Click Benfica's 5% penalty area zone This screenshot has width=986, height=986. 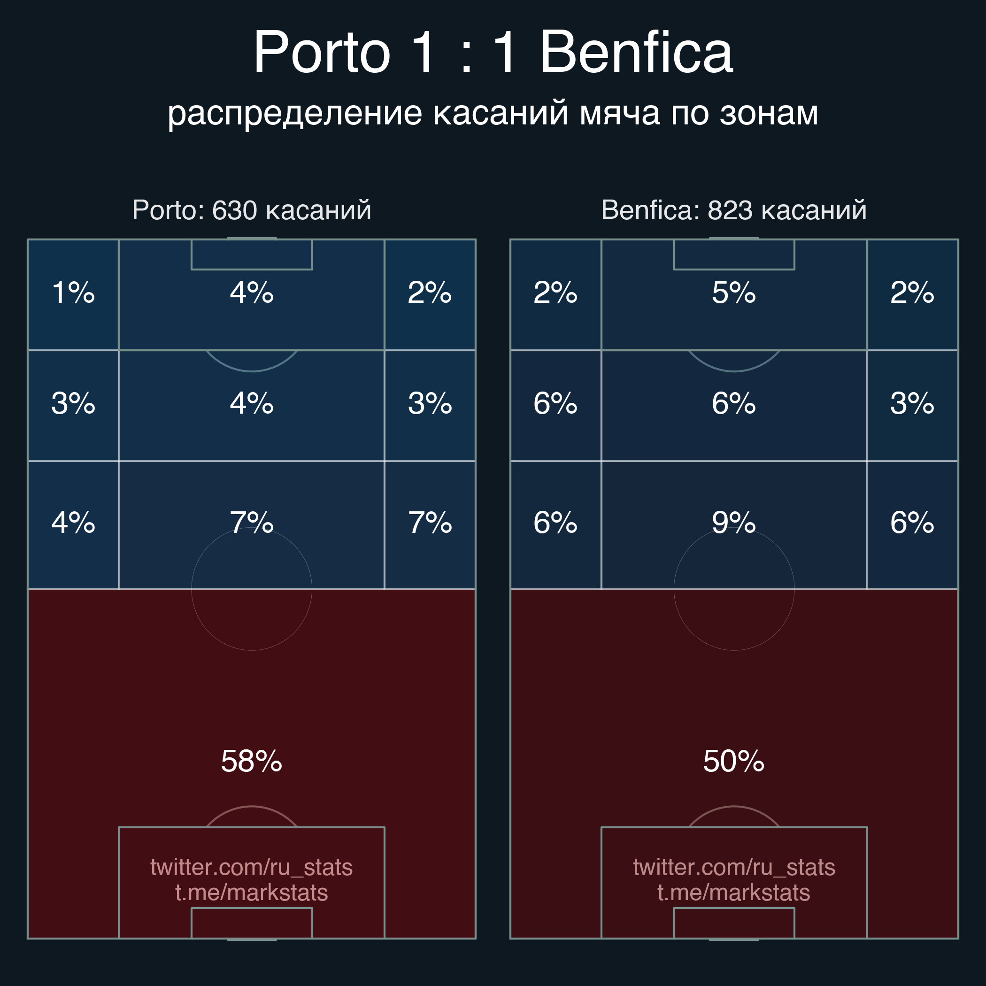tap(734, 295)
